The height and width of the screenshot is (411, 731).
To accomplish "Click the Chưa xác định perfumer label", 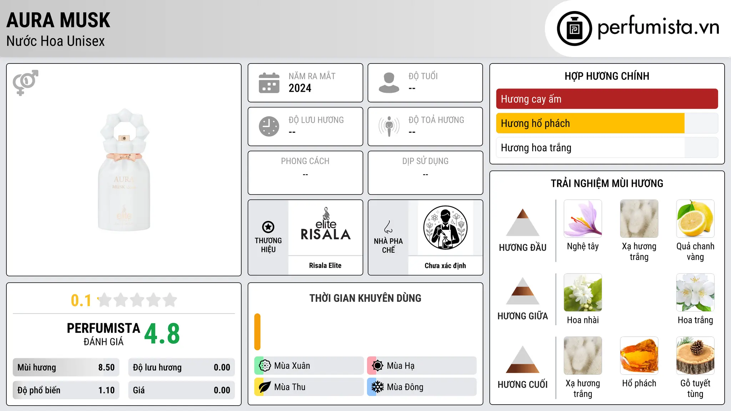I will click(445, 265).
